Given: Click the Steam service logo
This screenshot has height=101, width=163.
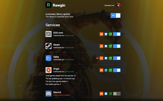Looking at the screenshot, I should pyautogui.click(x=48, y=46).
